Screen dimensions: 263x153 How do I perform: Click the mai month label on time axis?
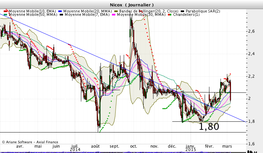38,146
